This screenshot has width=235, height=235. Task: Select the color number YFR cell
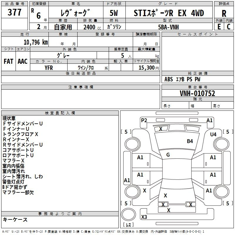48,67
